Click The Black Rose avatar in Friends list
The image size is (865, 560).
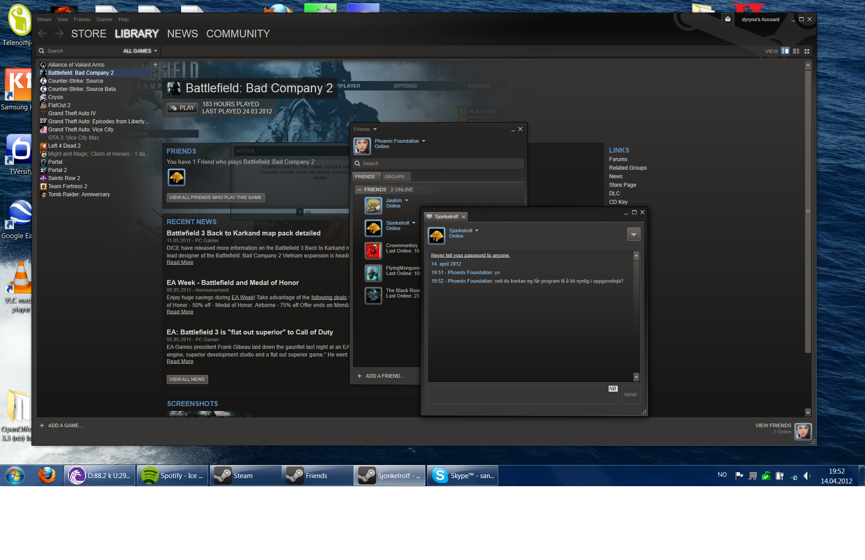pyautogui.click(x=373, y=296)
